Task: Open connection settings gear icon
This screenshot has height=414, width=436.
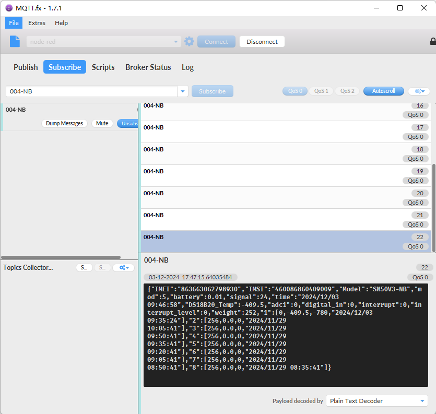Action: click(189, 41)
